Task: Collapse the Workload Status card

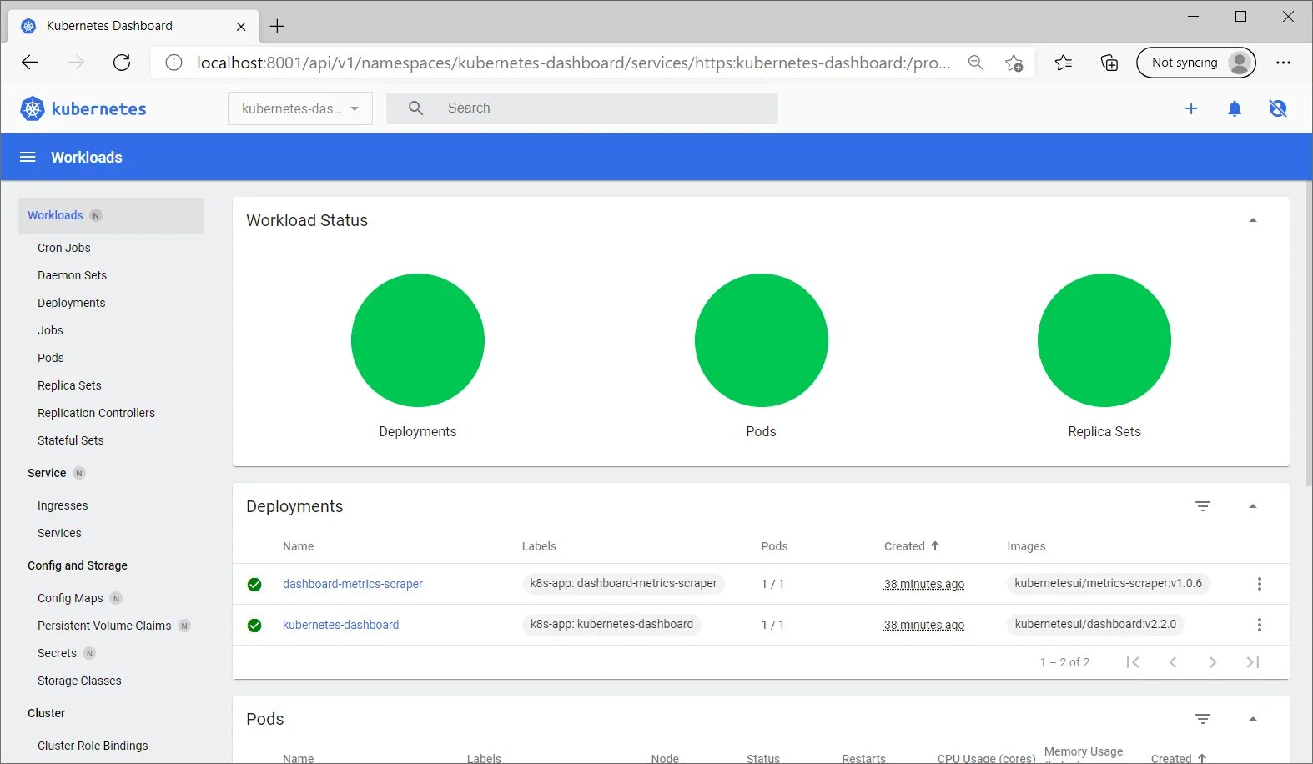Action: coord(1253,220)
